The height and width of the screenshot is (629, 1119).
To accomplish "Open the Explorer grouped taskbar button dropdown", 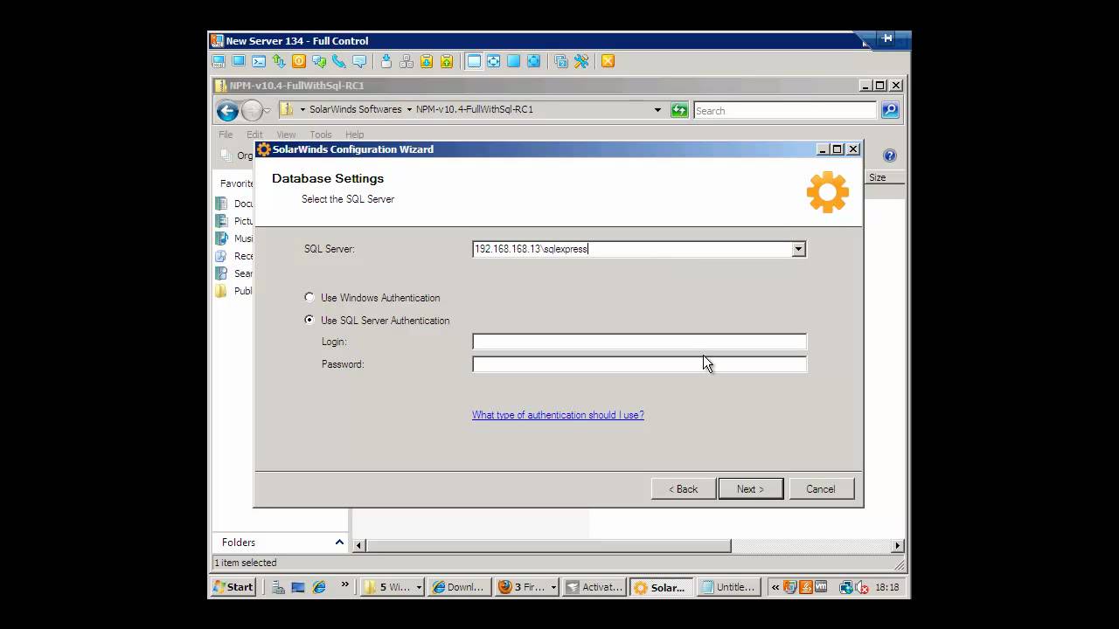I will (419, 587).
